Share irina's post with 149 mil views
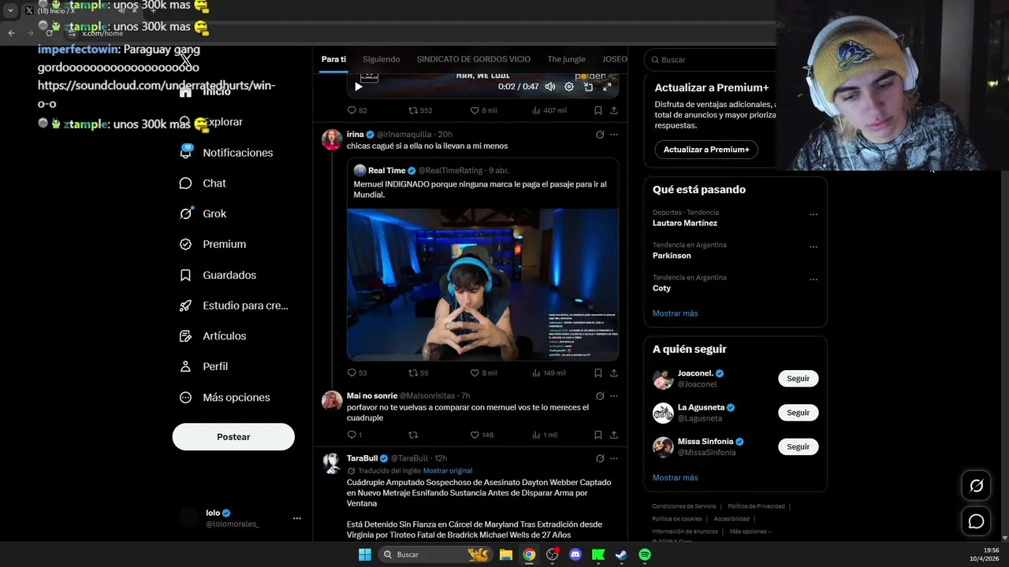Screen dimensions: 1009x567 614,372
